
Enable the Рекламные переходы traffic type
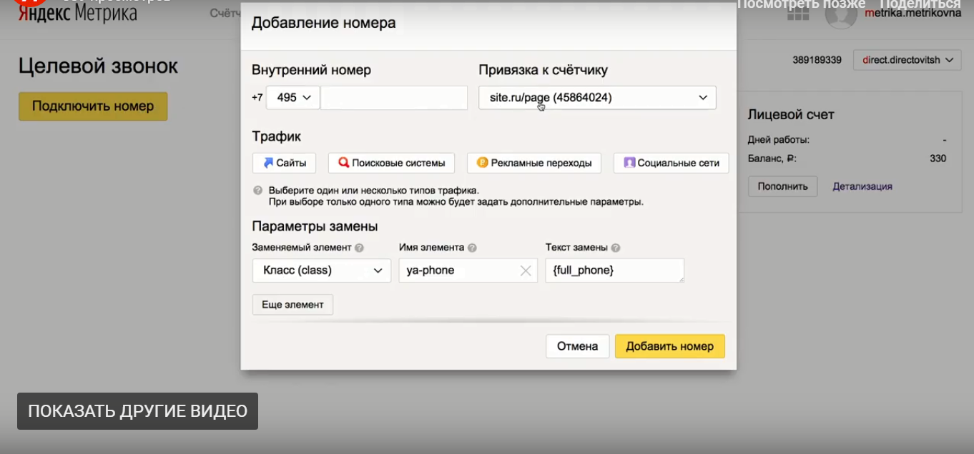pos(533,163)
